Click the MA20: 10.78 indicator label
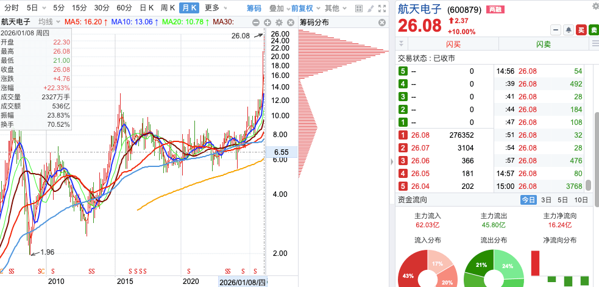This screenshot has width=599, height=287. (x=186, y=22)
